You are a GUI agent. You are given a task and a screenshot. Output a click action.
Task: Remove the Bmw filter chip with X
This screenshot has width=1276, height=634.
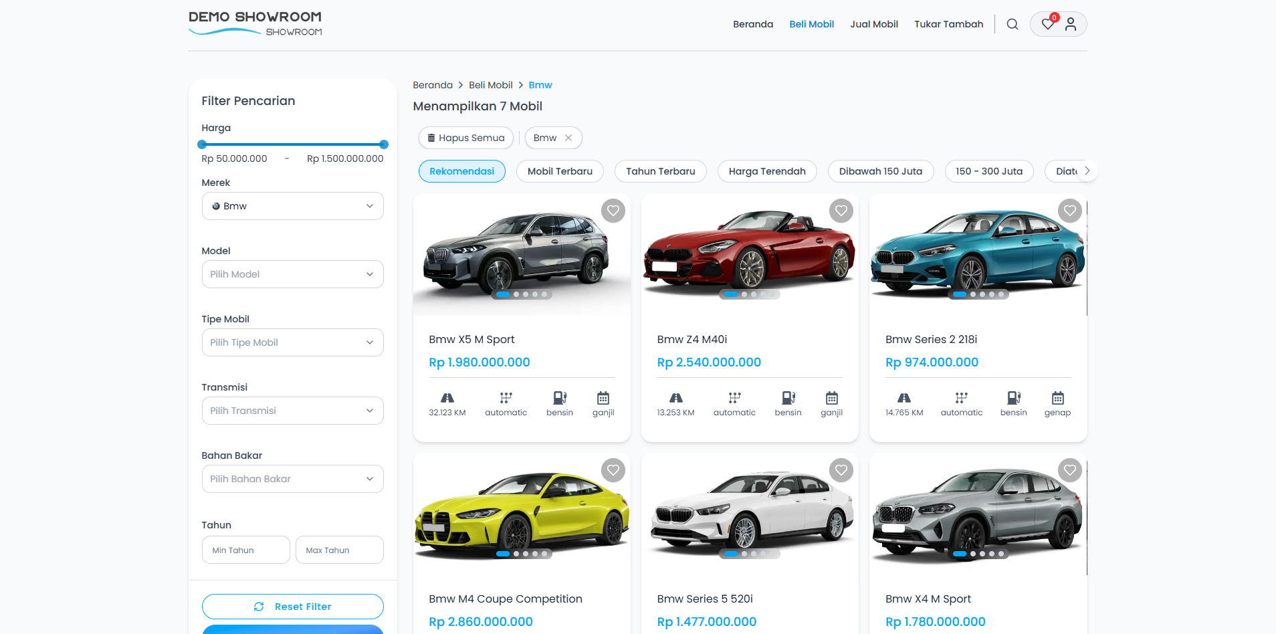[568, 138]
